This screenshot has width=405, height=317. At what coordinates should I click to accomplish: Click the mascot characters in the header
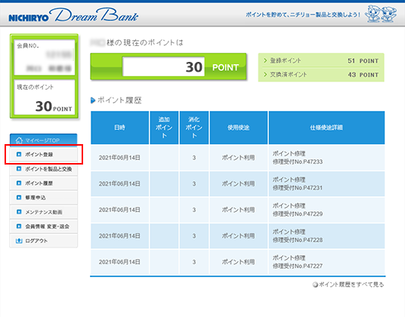click(381, 14)
